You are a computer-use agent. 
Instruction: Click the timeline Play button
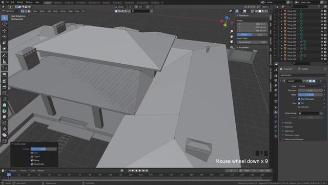[140, 171]
